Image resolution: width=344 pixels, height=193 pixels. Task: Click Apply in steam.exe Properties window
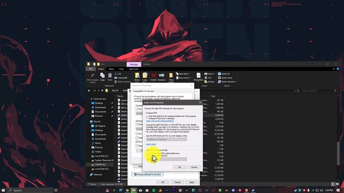(x=191, y=182)
